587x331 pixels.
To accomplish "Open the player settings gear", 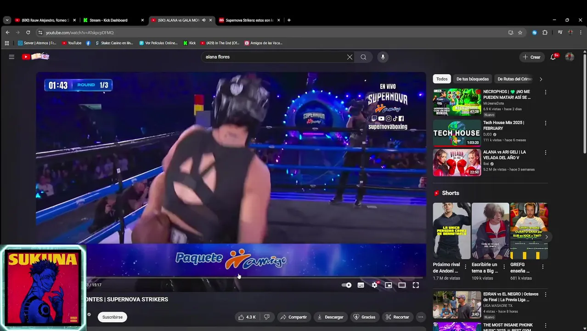I will point(375,285).
